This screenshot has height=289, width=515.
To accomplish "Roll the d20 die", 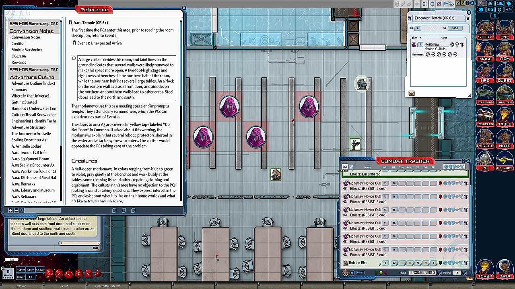I will click(49, 274).
